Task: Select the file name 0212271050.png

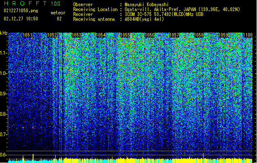Action: coord(21,11)
